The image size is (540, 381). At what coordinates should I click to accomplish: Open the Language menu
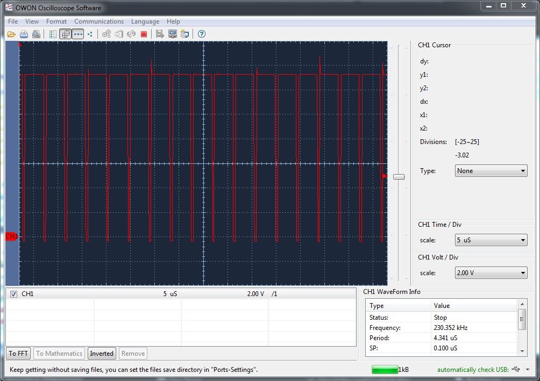coord(145,21)
